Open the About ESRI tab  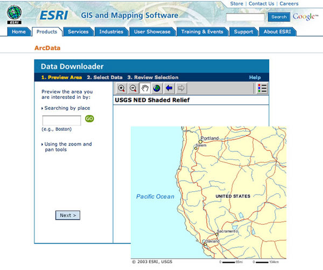(x=277, y=32)
